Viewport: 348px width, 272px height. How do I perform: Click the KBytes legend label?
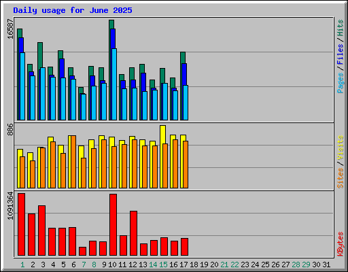point(341,244)
